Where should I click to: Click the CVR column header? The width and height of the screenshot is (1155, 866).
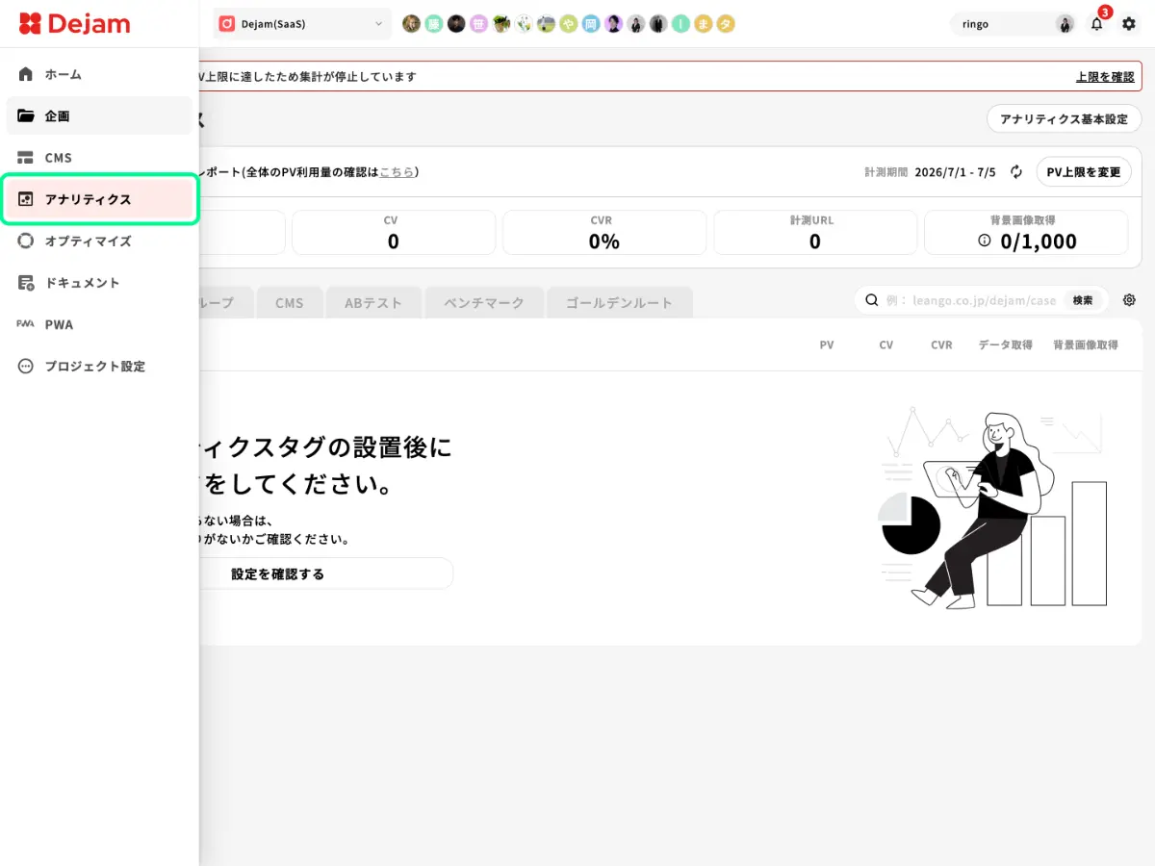click(x=941, y=344)
